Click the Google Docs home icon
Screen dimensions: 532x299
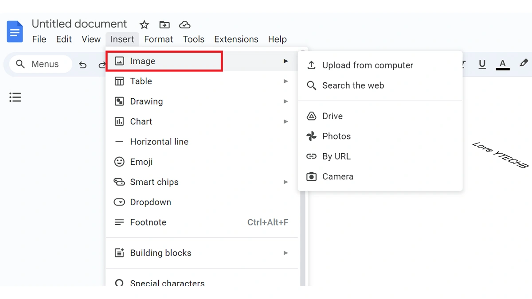point(15,31)
